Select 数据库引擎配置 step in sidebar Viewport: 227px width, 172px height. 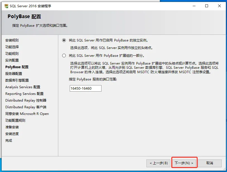coord(17,80)
